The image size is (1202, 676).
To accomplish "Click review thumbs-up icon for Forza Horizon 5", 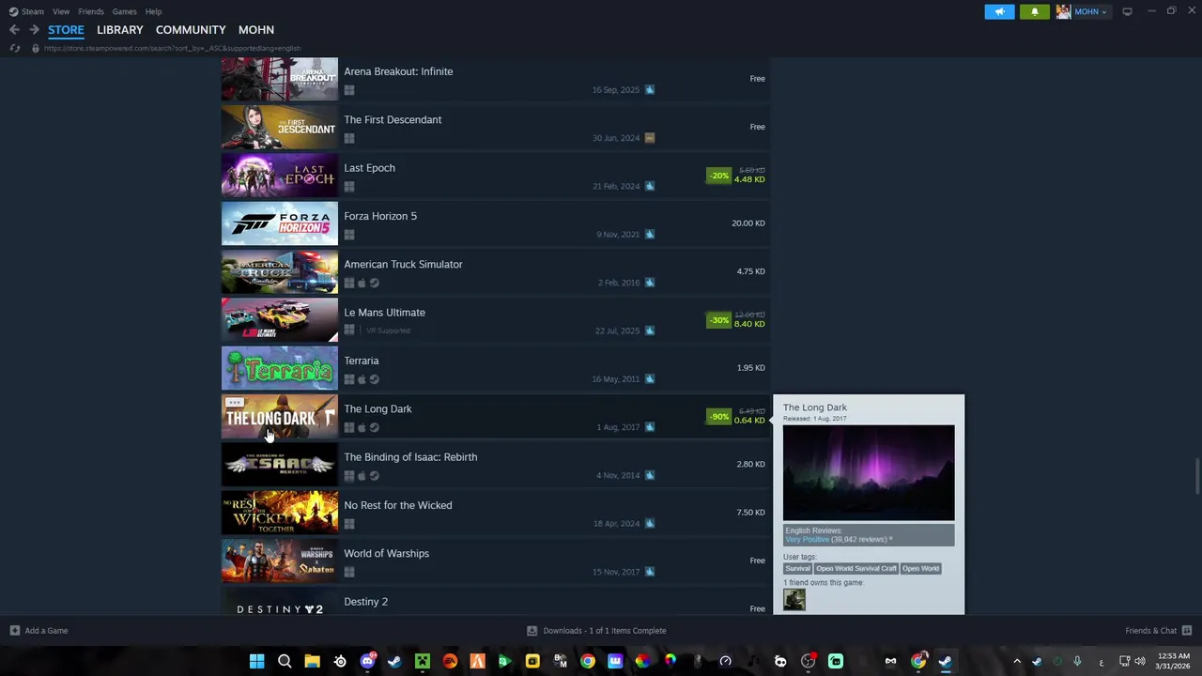I will point(649,235).
